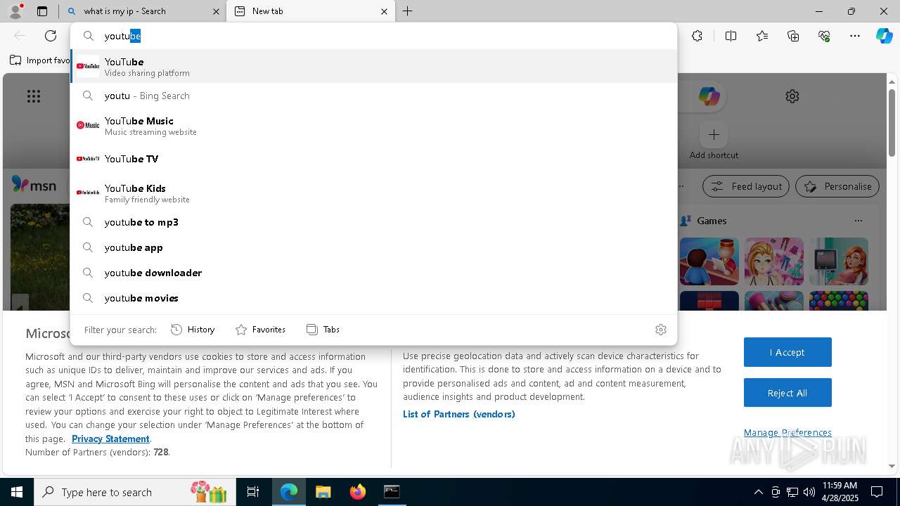Toggle split screen view icon

(x=731, y=36)
